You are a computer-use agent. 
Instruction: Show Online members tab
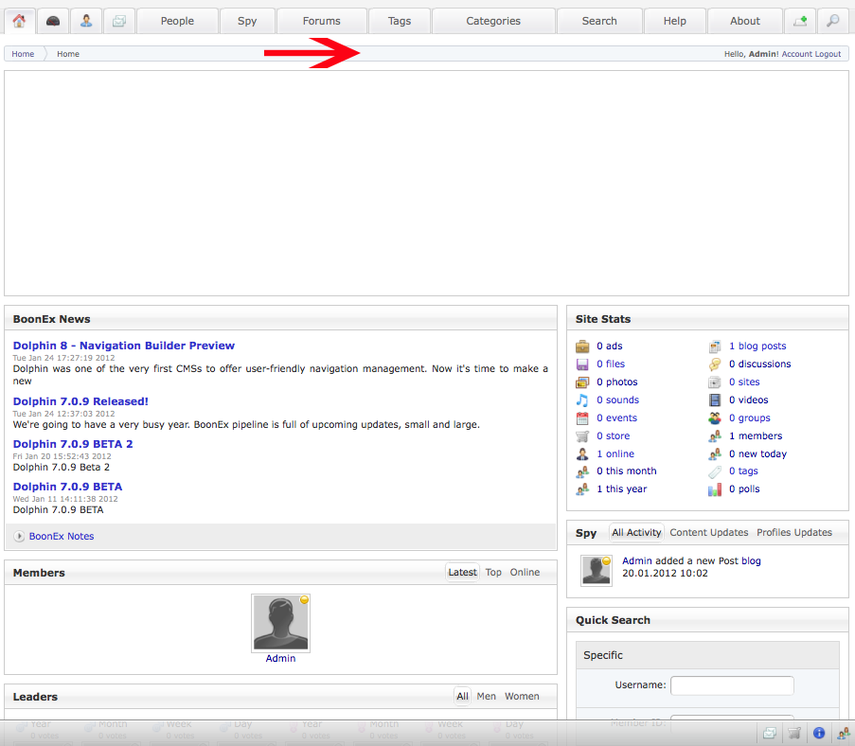click(x=525, y=573)
